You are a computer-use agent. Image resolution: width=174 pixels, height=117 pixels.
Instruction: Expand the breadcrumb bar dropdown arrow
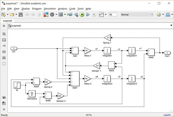point(171,25)
